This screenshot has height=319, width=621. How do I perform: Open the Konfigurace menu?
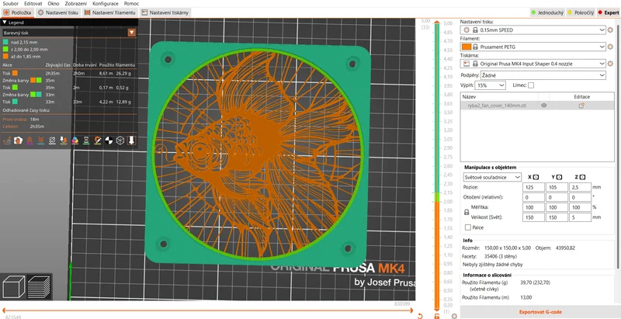point(106,4)
